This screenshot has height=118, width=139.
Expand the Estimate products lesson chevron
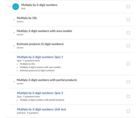pos(14,46)
